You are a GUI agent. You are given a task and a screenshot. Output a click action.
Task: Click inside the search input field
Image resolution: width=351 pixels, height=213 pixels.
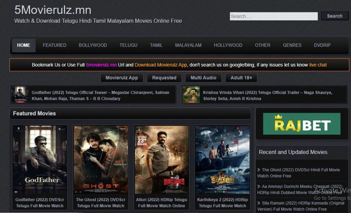[x=273, y=16]
